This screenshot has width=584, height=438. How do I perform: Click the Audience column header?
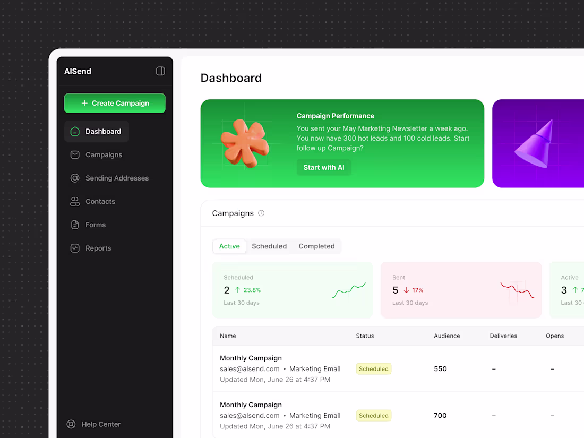tap(447, 336)
